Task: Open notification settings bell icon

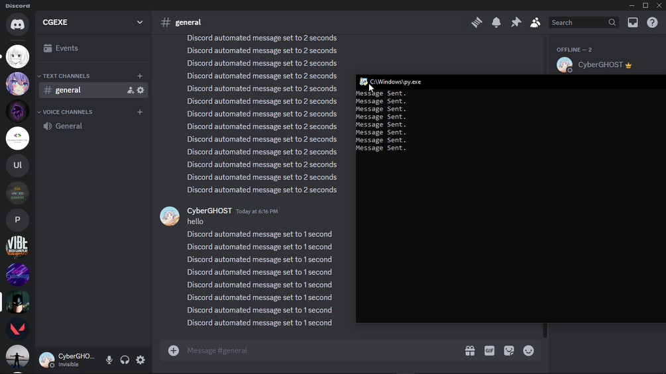Action: click(x=496, y=23)
